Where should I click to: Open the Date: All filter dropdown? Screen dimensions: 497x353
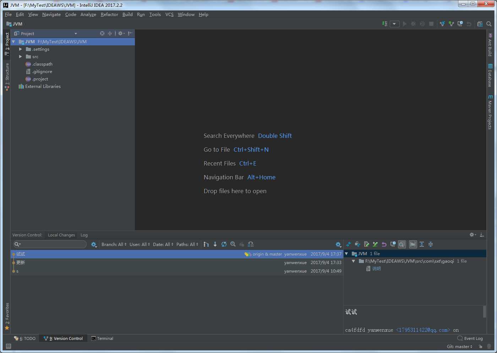[163, 245]
